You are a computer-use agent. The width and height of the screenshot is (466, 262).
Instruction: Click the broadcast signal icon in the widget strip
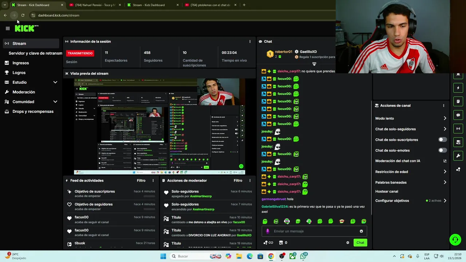point(458,128)
